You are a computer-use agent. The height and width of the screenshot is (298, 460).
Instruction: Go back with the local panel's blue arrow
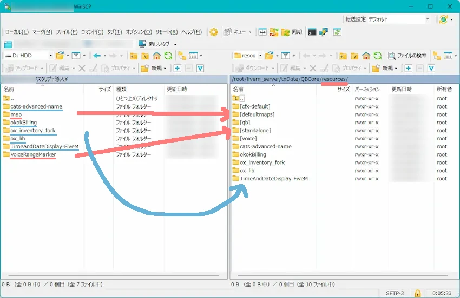97,55
